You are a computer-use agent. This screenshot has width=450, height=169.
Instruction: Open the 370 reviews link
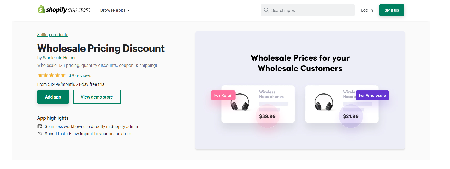(x=80, y=75)
